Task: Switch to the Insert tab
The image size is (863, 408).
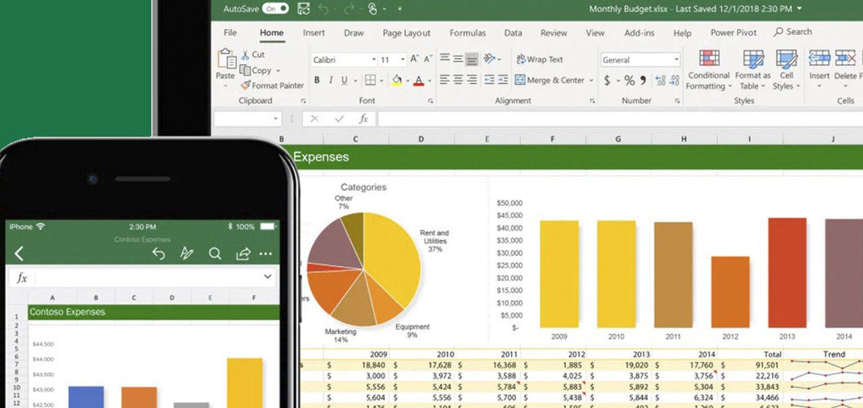Action: click(314, 32)
